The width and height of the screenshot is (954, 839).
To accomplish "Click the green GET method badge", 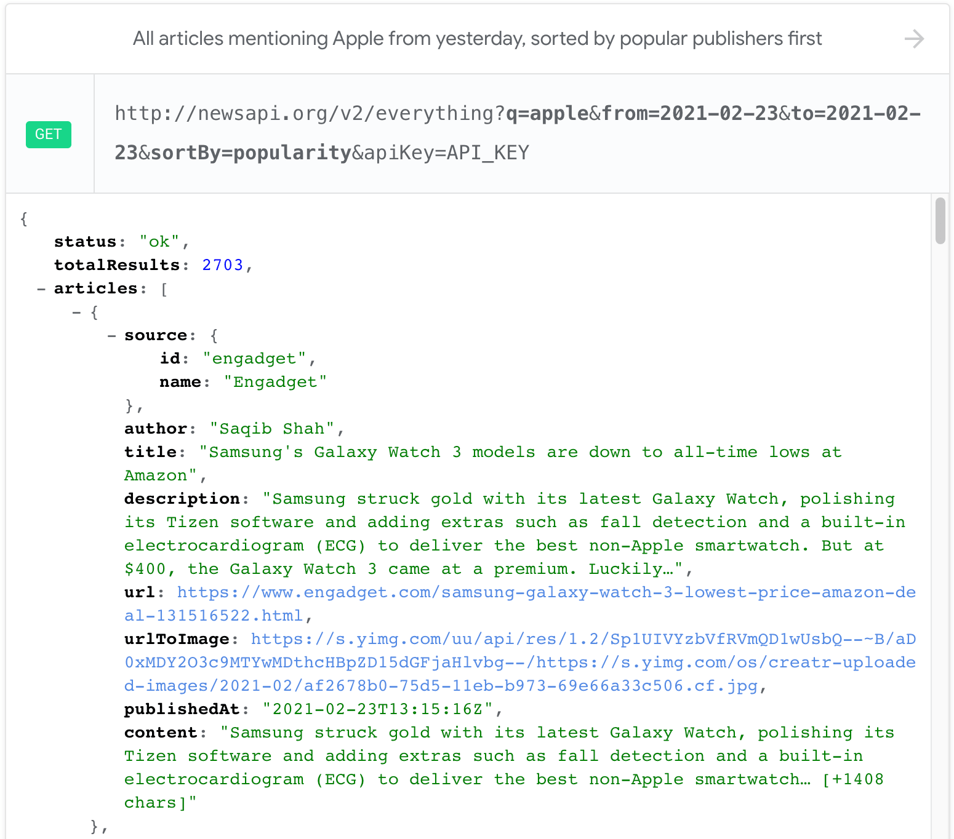I will coord(49,134).
